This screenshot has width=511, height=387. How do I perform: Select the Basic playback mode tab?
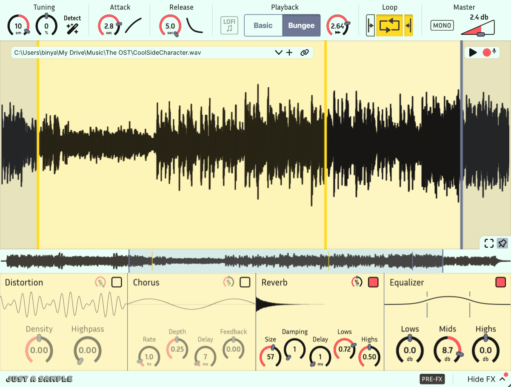[x=263, y=25]
